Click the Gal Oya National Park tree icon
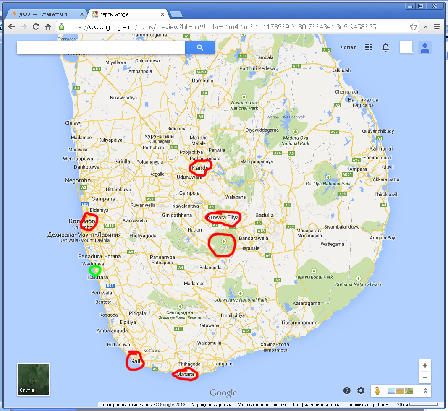 (x=328, y=177)
